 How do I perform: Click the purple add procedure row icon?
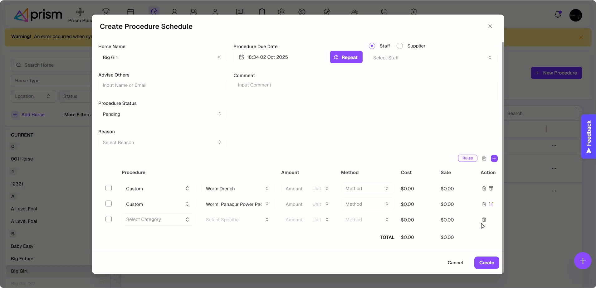[494, 158]
